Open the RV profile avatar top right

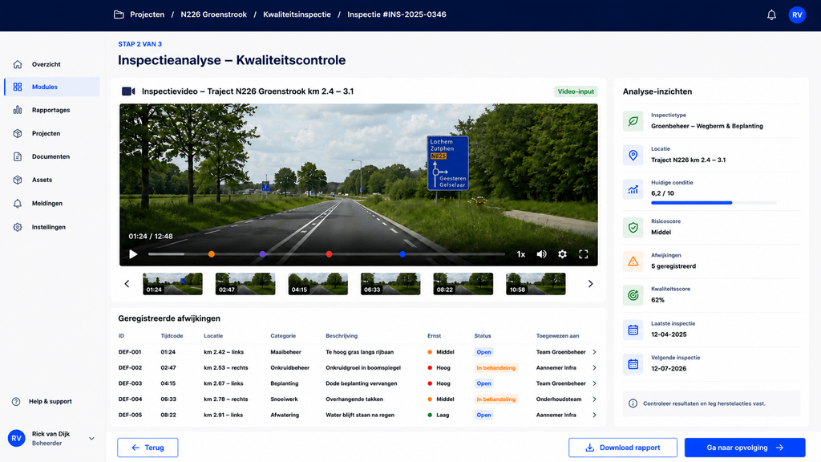[x=797, y=14]
